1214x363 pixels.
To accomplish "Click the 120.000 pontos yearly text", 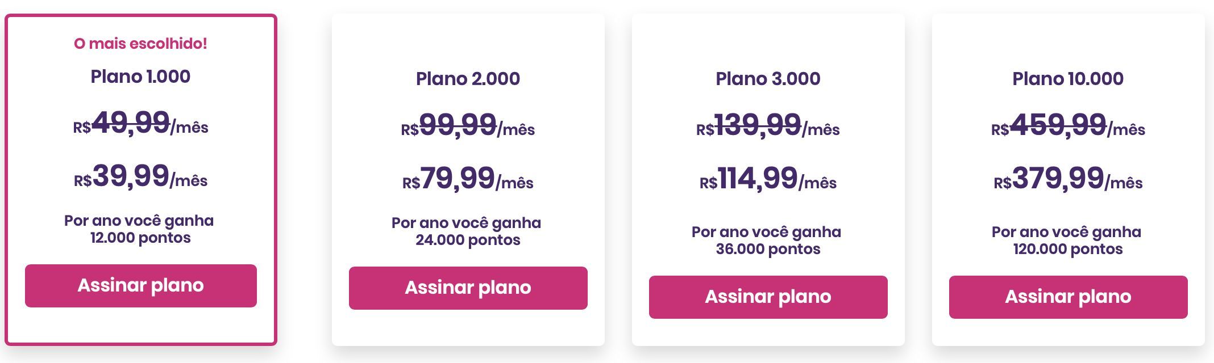I will [1068, 249].
